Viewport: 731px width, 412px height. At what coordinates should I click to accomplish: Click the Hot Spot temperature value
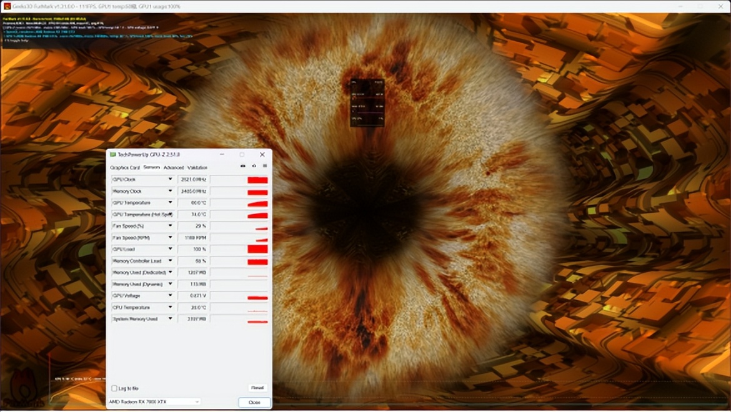coord(192,215)
